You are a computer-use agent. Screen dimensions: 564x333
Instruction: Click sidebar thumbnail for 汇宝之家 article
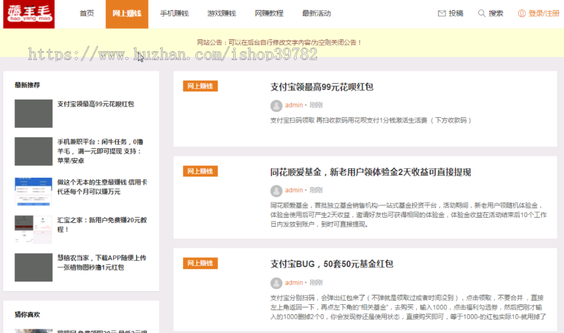pos(33,229)
